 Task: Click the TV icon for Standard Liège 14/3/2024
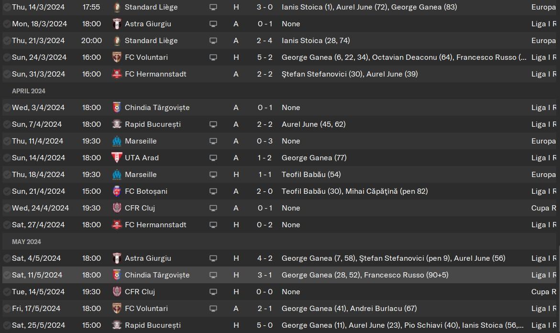pos(213,7)
